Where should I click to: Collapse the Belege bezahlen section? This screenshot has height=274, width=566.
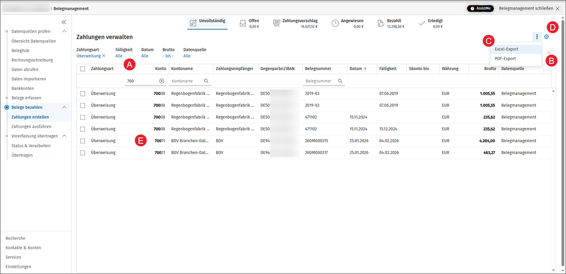(x=64, y=107)
